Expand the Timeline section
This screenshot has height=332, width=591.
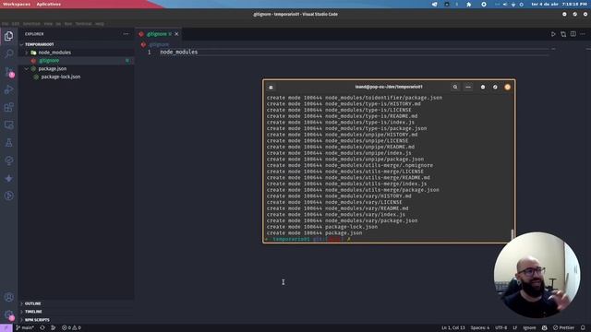(76, 312)
